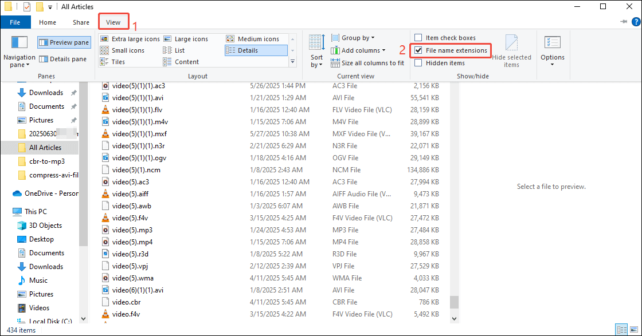Select Small icons layout

point(122,50)
